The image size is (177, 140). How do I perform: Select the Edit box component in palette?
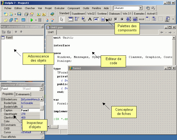tap(96, 19)
